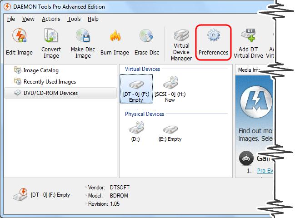The width and height of the screenshot is (295, 218).
Task: Open Preferences via the gear icon
Action: pyautogui.click(x=213, y=35)
